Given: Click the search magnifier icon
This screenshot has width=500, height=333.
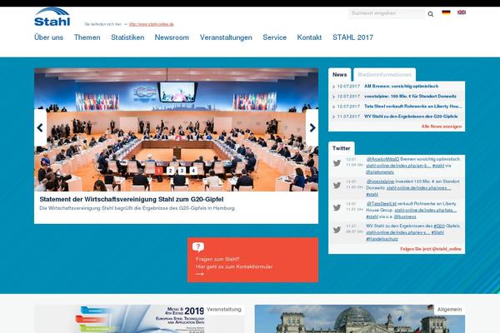Looking at the screenshot, I should click(x=431, y=14).
